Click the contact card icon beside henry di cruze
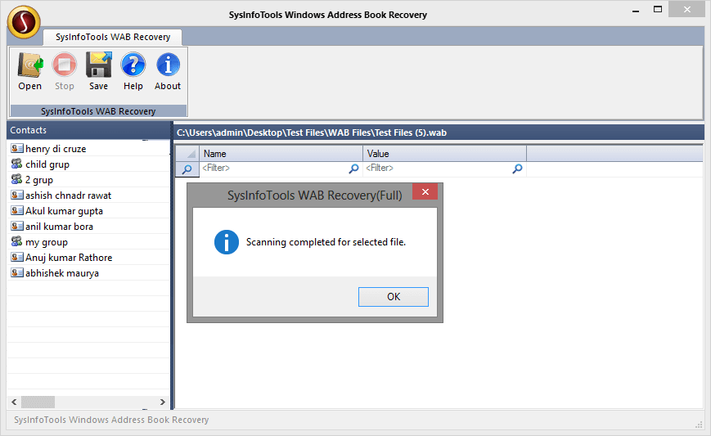The height and width of the screenshot is (436, 711). tap(17, 148)
